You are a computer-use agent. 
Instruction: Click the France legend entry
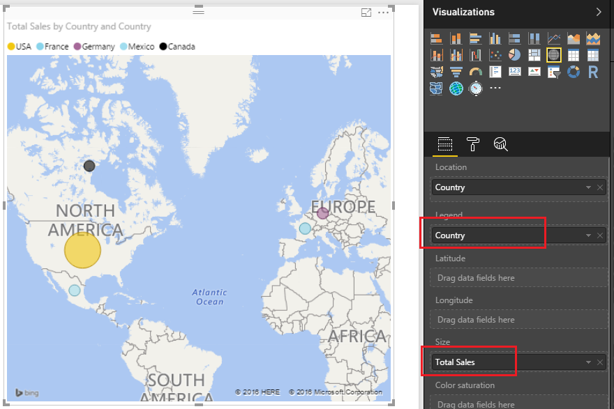click(x=52, y=47)
